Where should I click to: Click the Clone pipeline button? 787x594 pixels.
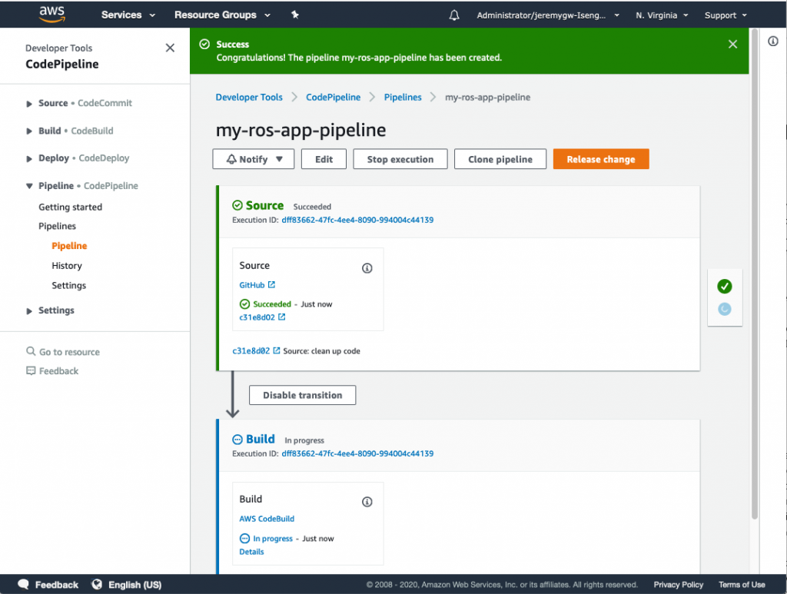coord(500,159)
